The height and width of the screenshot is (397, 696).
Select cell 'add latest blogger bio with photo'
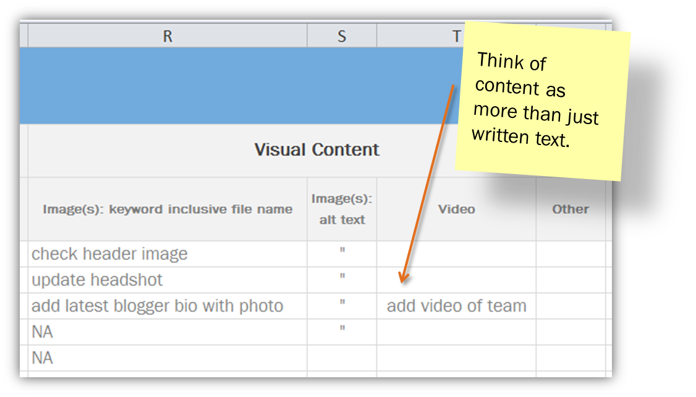[168, 306]
